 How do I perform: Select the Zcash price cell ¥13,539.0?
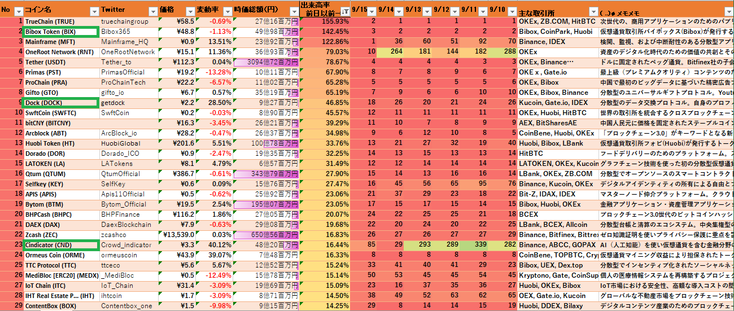pos(178,235)
